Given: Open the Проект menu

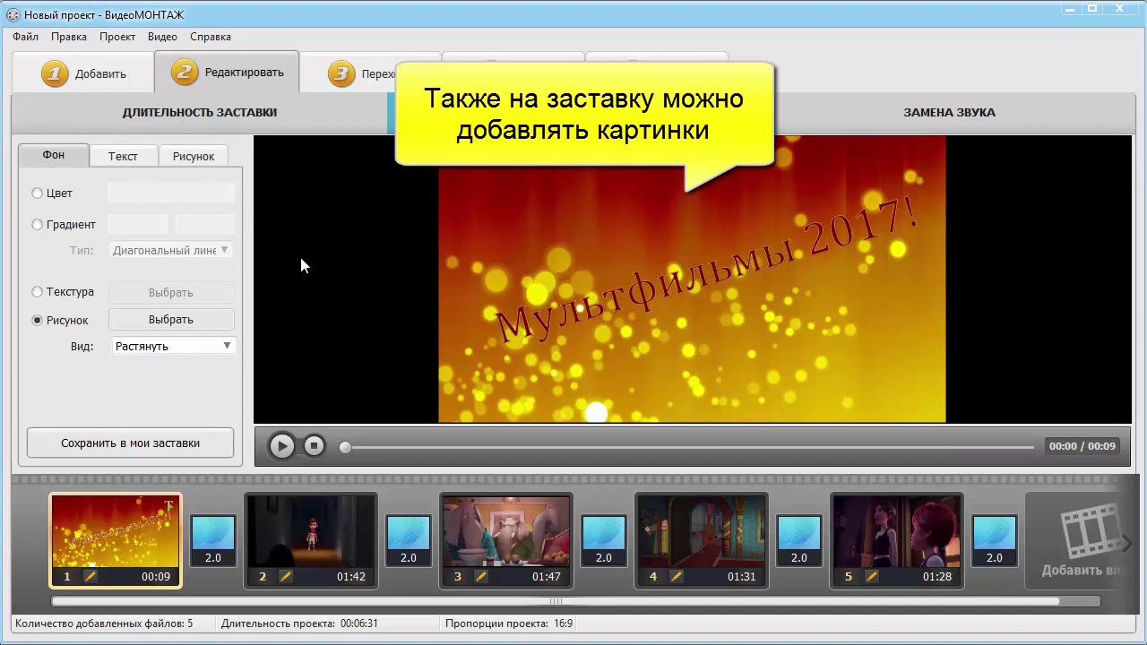Looking at the screenshot, I should 117,37.
